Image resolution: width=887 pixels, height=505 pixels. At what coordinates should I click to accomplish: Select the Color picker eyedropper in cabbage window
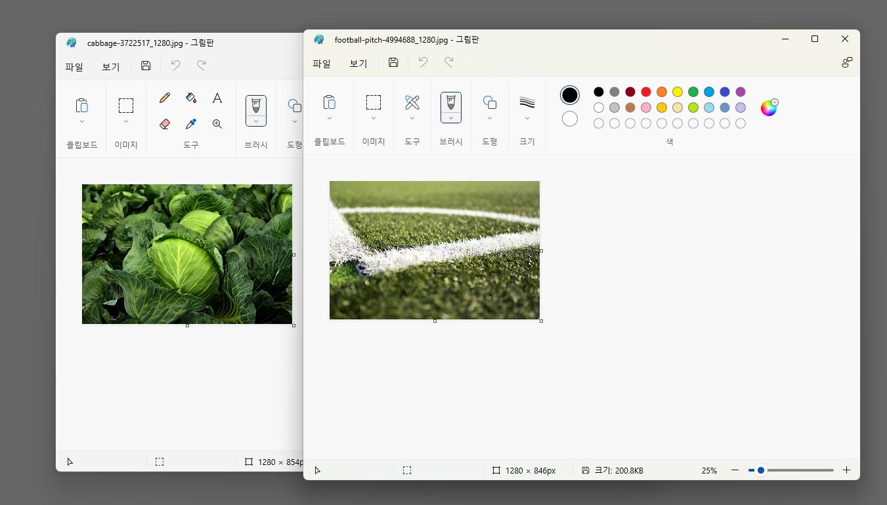(x=191, y=123)
